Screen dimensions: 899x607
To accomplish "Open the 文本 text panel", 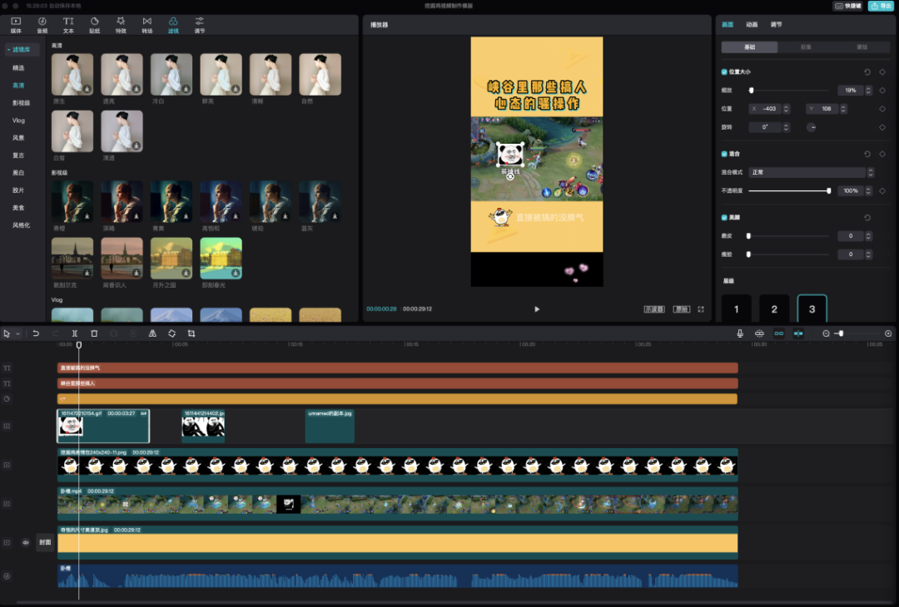I will tap(68, 25).
